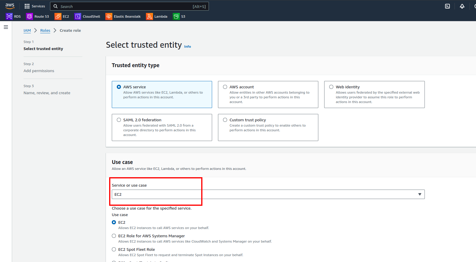This screenshot has width=476, height=262.
Task: Click the Service or use case label
Action: [x=129, y=185]
